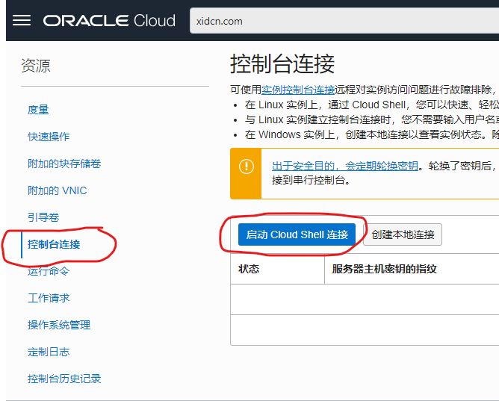
Task: Select 快速操作 in the sidebar
Action: pyautogui.click(x=49, y=137)
